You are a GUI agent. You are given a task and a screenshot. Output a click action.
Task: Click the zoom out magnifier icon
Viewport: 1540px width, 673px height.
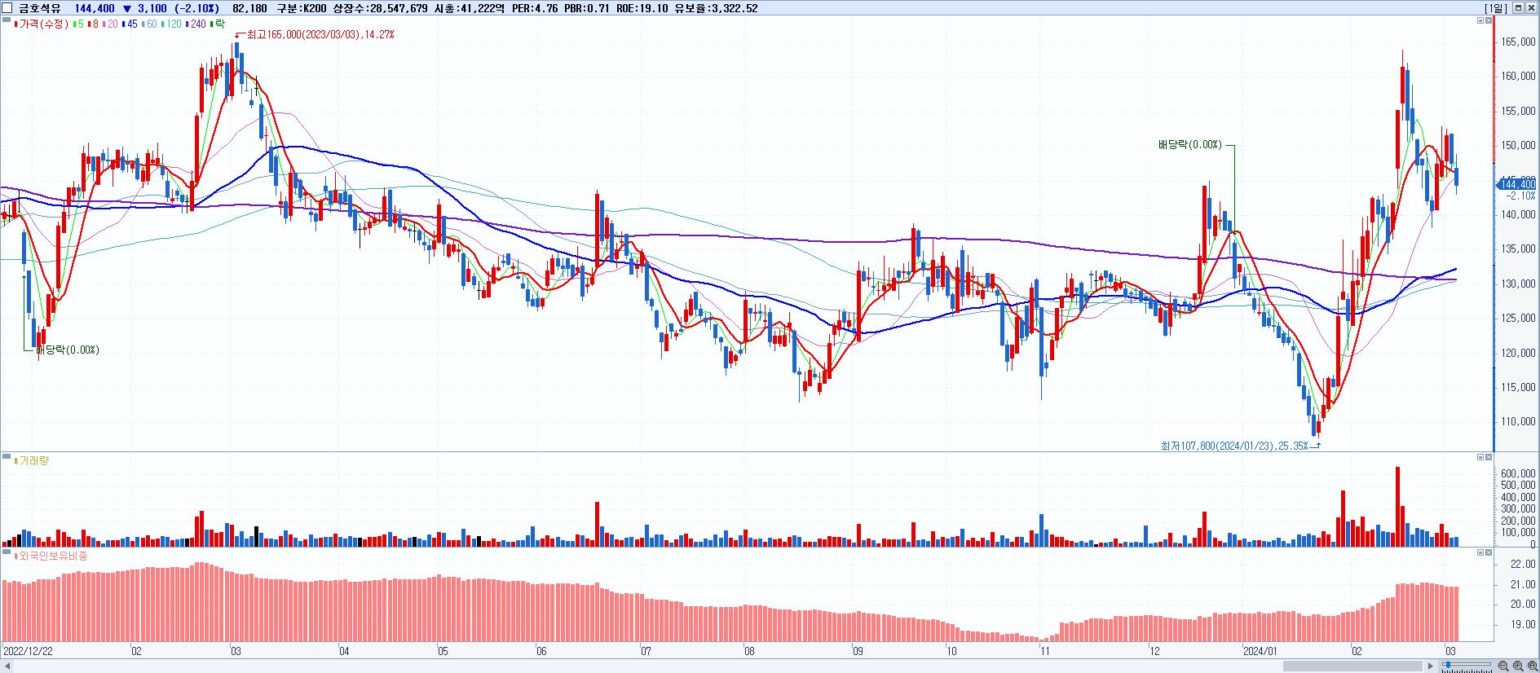pyautogui.click(x=1503, y=666)
